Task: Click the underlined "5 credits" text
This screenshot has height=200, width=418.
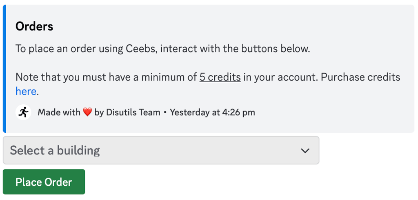Action: click(x=220, y=77)
